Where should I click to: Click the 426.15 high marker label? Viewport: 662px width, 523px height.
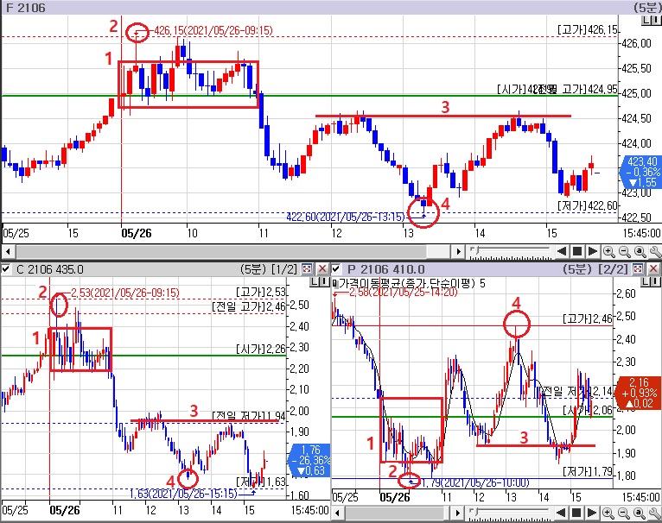(213, 30)
